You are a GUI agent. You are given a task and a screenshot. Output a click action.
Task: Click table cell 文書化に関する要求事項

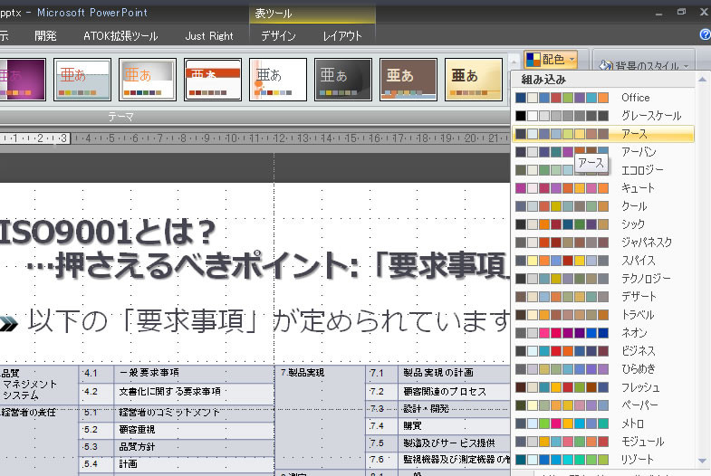[194, 391]
